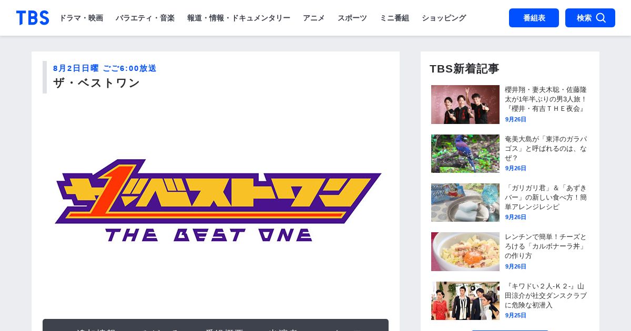
Task: Open 報道・情報・ドキュメンタリー menu
Action: pos(239,18)
